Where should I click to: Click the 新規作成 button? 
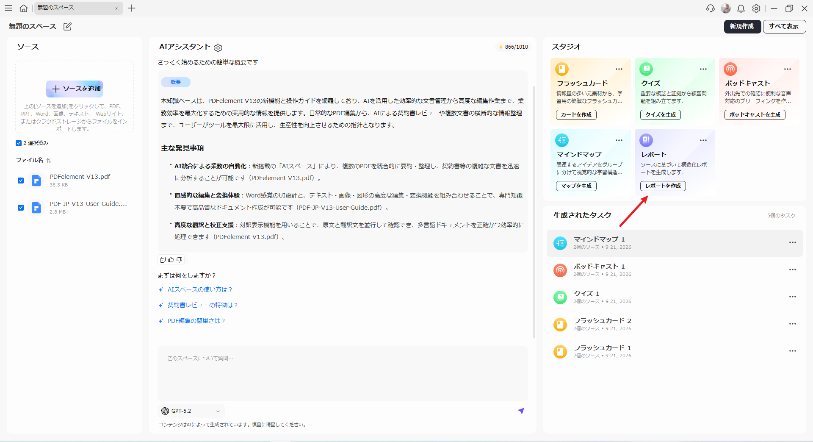742,26
